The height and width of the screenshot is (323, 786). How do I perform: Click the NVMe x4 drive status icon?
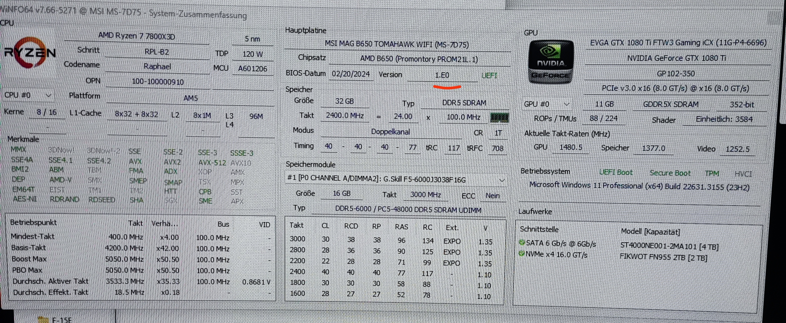coord(521,254)
